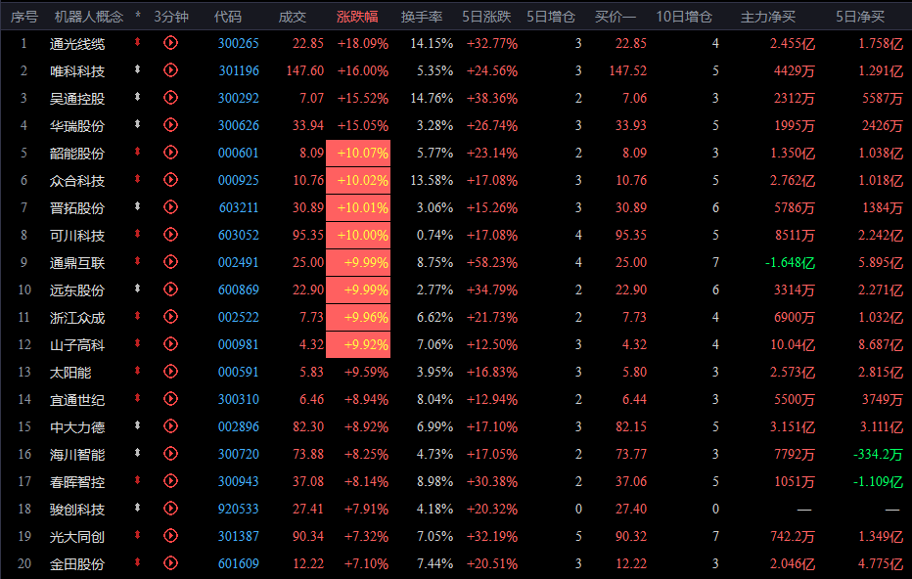Sort by the 5日涨跌 column header

(486, 17)
